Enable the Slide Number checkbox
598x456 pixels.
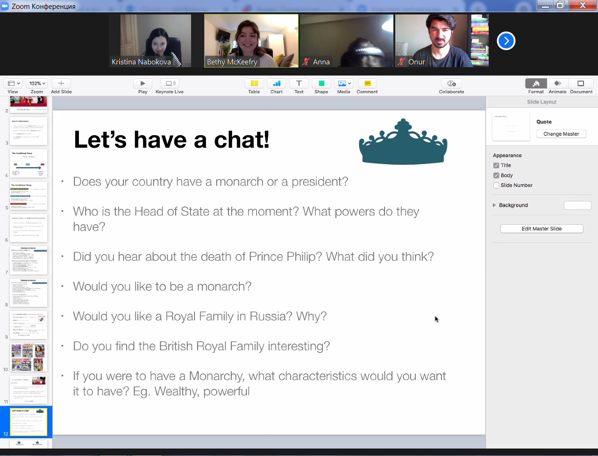point(496,185)
